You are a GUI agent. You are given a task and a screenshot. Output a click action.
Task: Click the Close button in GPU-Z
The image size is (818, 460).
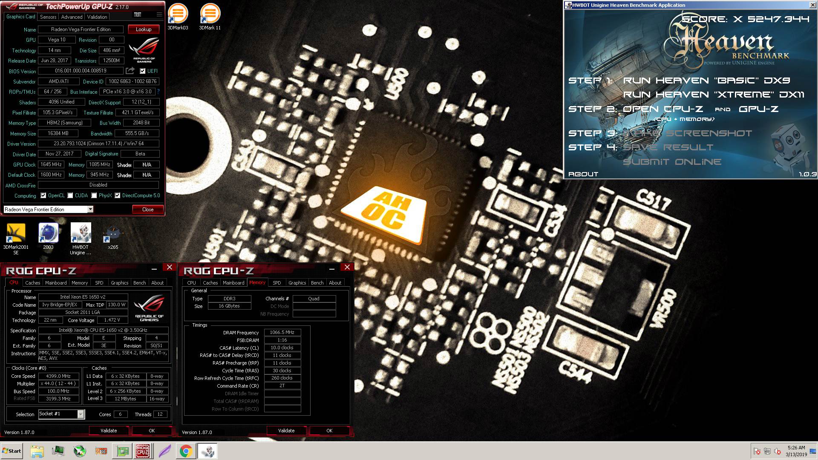pos(147,209)
